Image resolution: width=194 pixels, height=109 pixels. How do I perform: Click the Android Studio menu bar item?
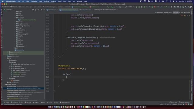(11, 1)
